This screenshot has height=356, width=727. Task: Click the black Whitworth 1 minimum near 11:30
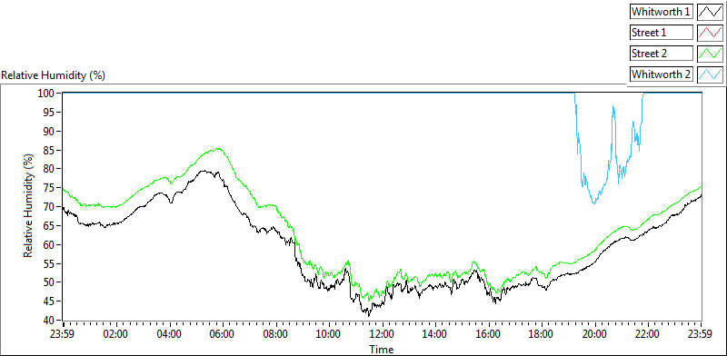369,316
